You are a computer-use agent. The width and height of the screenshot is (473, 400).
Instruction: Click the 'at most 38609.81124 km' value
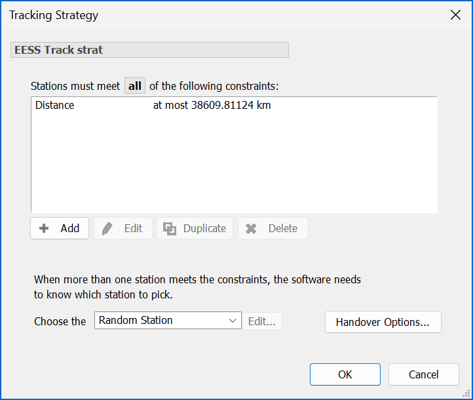click(x=212, y=105)
